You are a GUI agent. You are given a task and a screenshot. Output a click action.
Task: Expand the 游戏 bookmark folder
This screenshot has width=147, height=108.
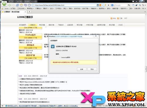click(x=109, y=9)
